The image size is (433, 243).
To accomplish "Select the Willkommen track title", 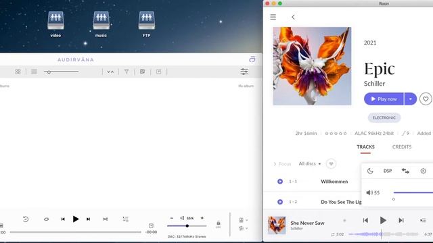I will 334,182.
